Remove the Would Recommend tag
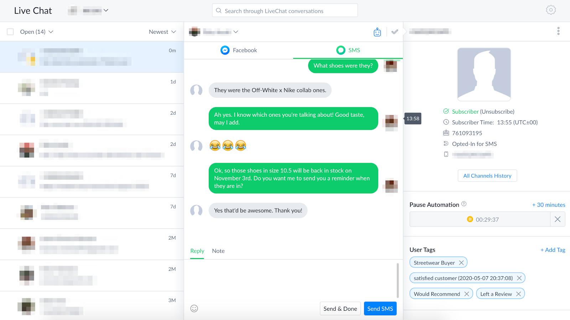 click(x=466, y=294)
